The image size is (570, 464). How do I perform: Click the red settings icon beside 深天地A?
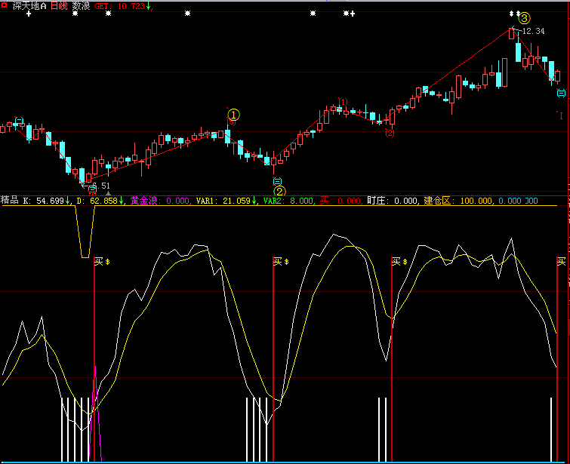[5, 5]
